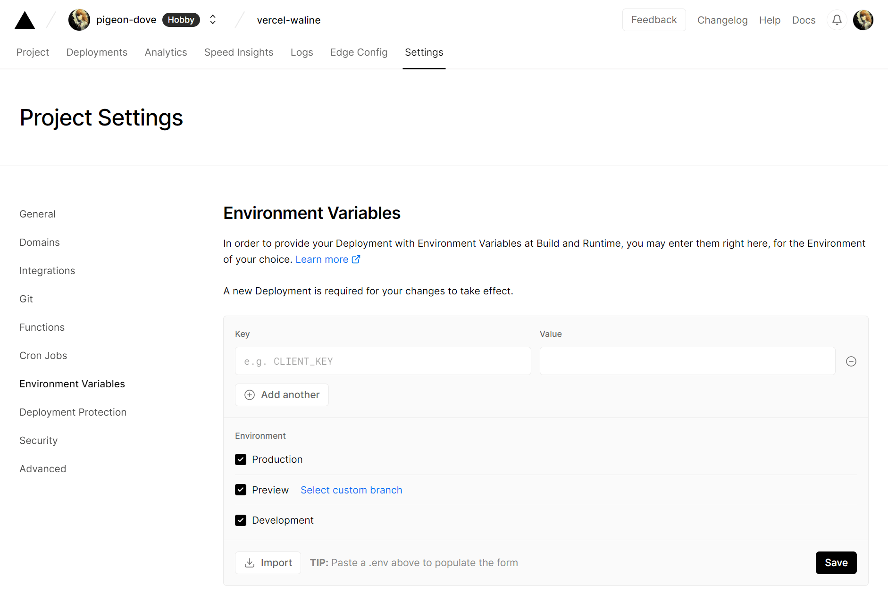Click the Value input field
Screen dimensions: 888x593
[x=687, y=361]
